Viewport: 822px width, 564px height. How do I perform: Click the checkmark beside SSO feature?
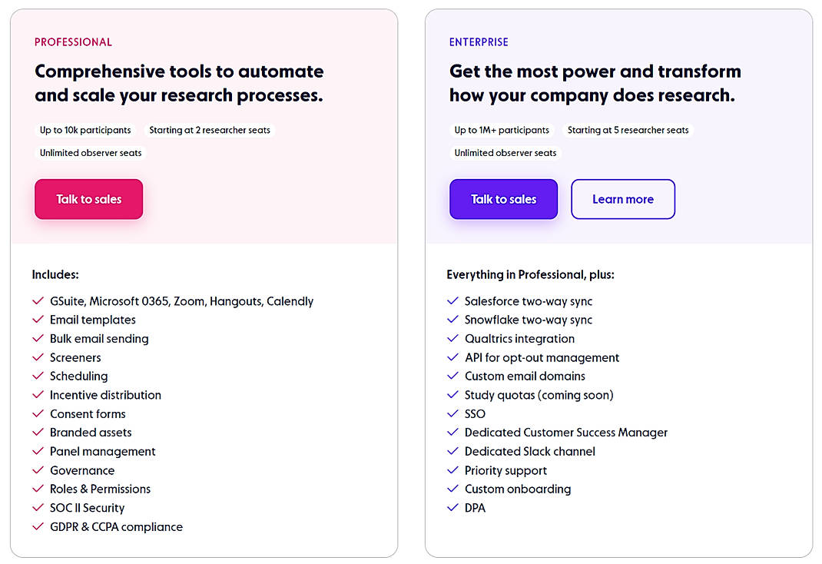[452, 413]
